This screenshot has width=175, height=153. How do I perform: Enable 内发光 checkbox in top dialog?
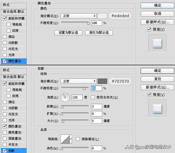tap(5, 49)
